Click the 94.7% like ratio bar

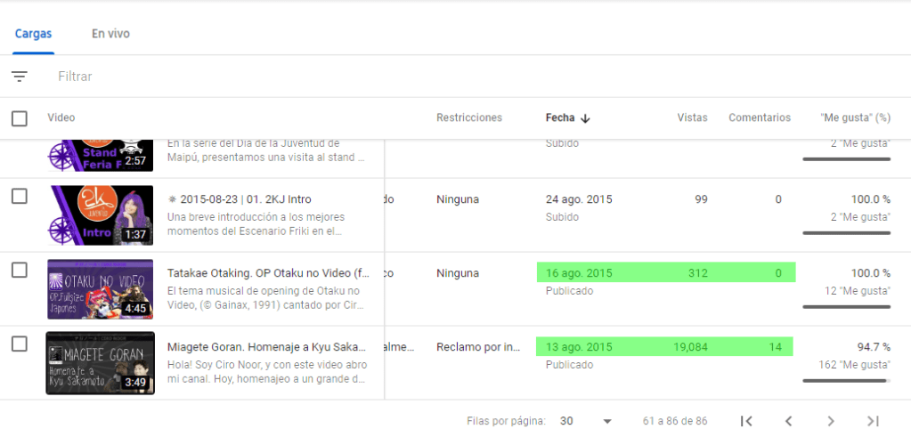(846, 380)
